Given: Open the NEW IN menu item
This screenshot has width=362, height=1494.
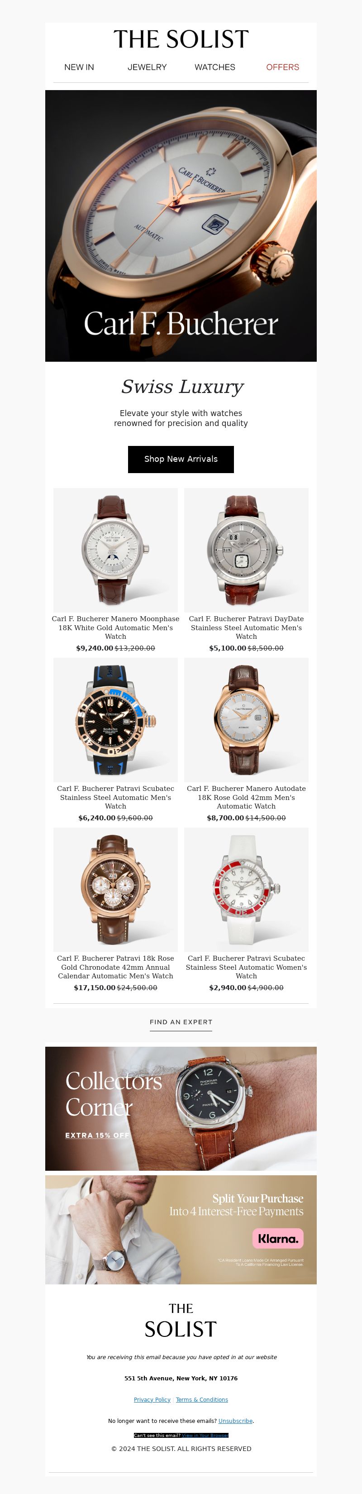Looking at the screenshot, I should point(79,67).
